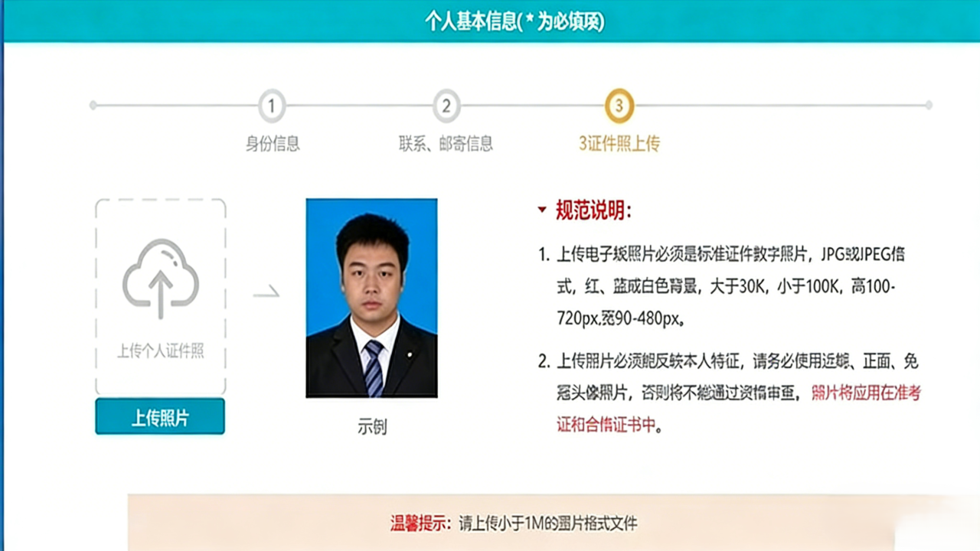Click the highlighted step circle 3

[620, 106]
